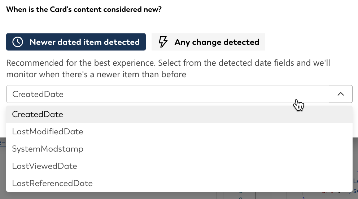Collapse the date field list with the chevron
The image size is (358, 199).
pos(341,94)
